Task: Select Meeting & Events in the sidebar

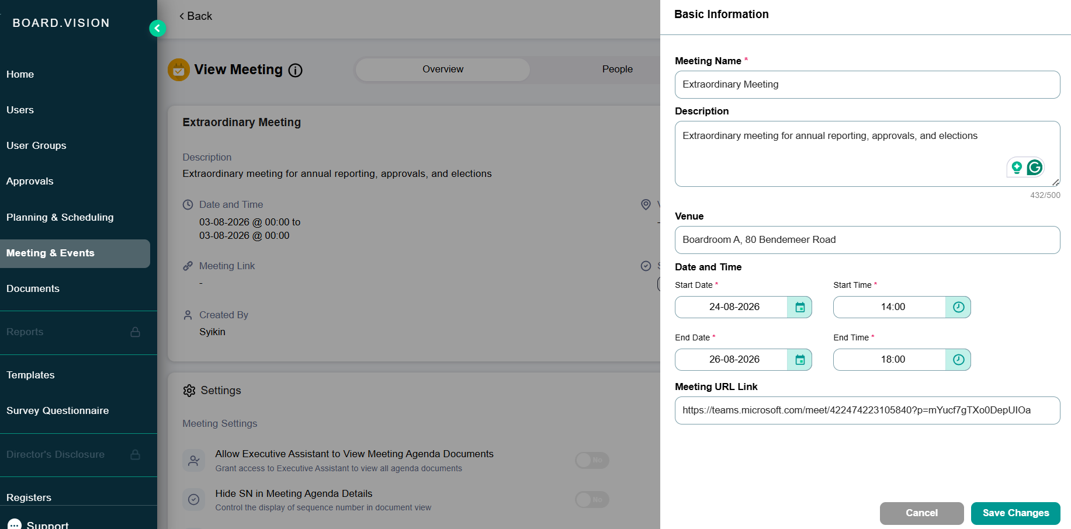Action: pos(75,253)
